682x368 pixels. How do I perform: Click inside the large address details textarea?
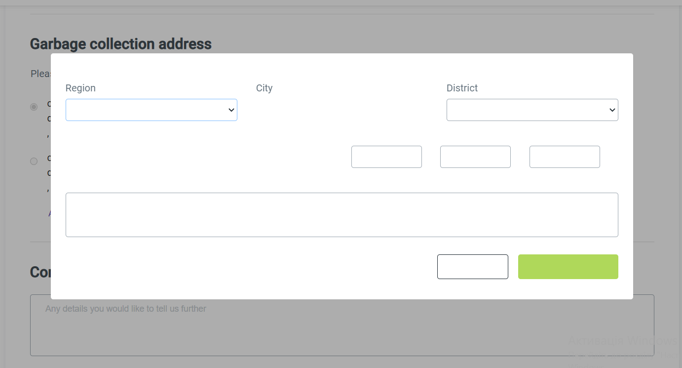click(341, 214)
